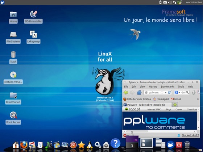Click the battery indicator in the top panel
203x152 pixels.
160,2
